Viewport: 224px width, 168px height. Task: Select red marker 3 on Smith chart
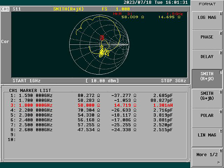point(102,38)
